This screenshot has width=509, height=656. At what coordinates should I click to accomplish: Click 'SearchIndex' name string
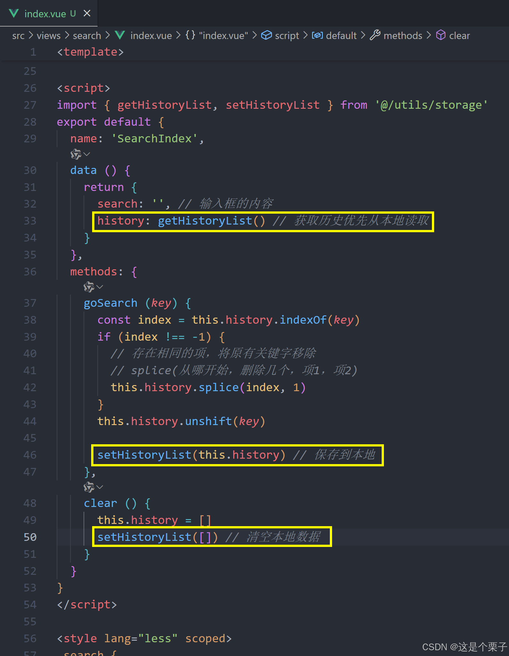(154, 138)
